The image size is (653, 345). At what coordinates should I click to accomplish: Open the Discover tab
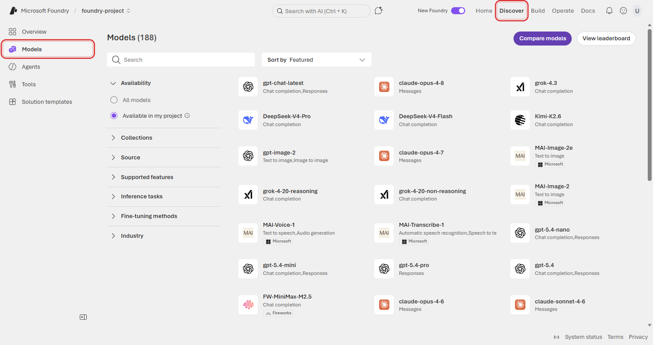point(511,11)
